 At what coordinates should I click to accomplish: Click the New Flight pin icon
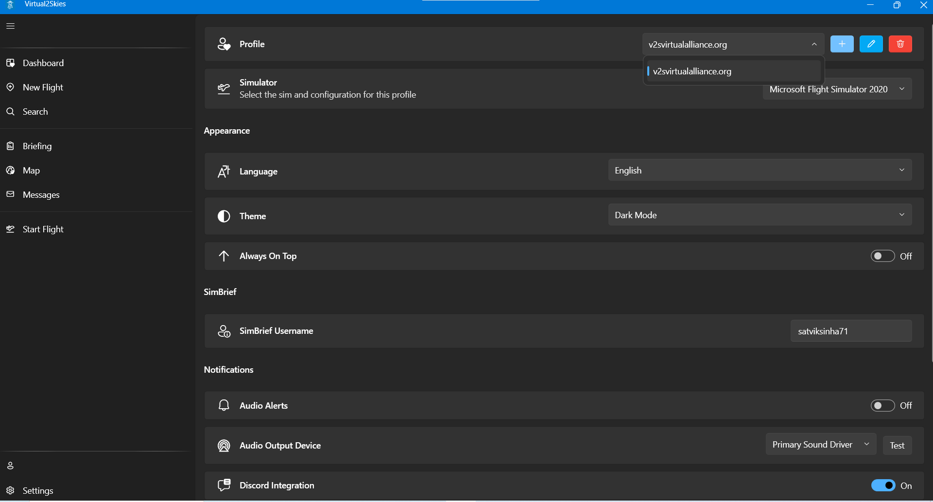point(11,87)
